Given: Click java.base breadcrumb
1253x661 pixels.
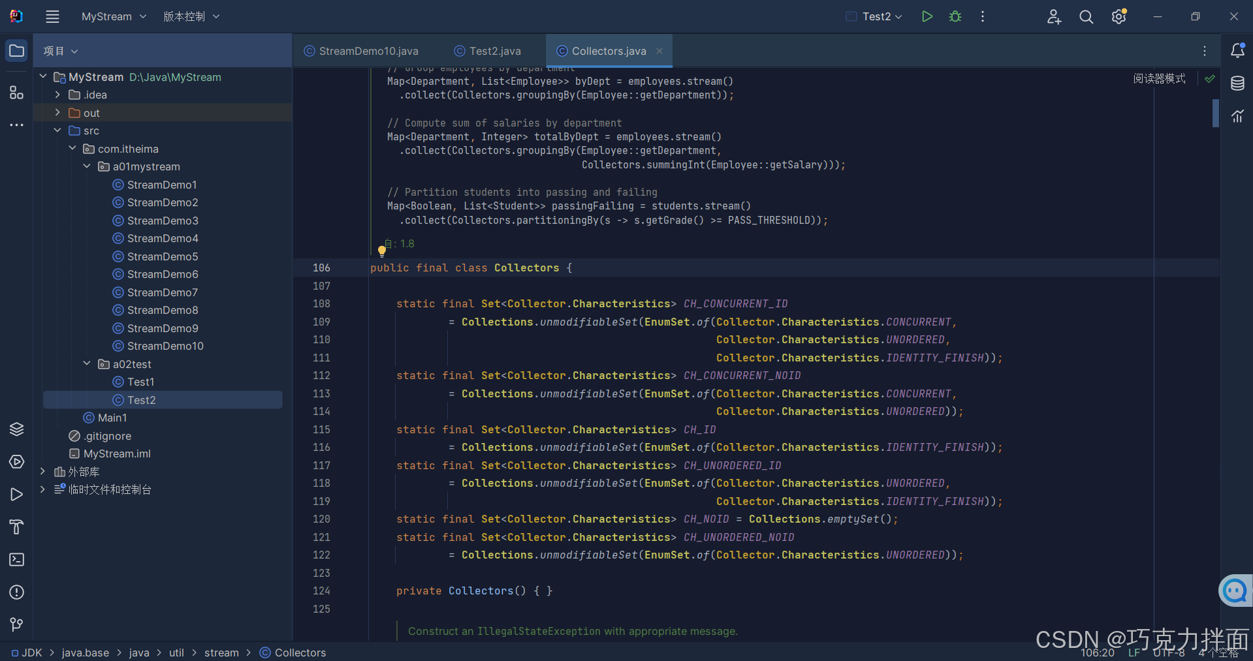Looking at the screenshot, I should point(86,653).
